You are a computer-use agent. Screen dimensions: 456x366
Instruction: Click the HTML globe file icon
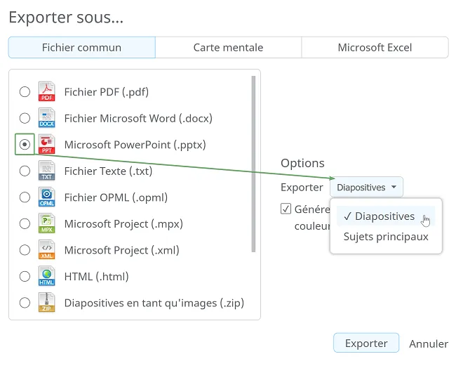click(46, 276)
